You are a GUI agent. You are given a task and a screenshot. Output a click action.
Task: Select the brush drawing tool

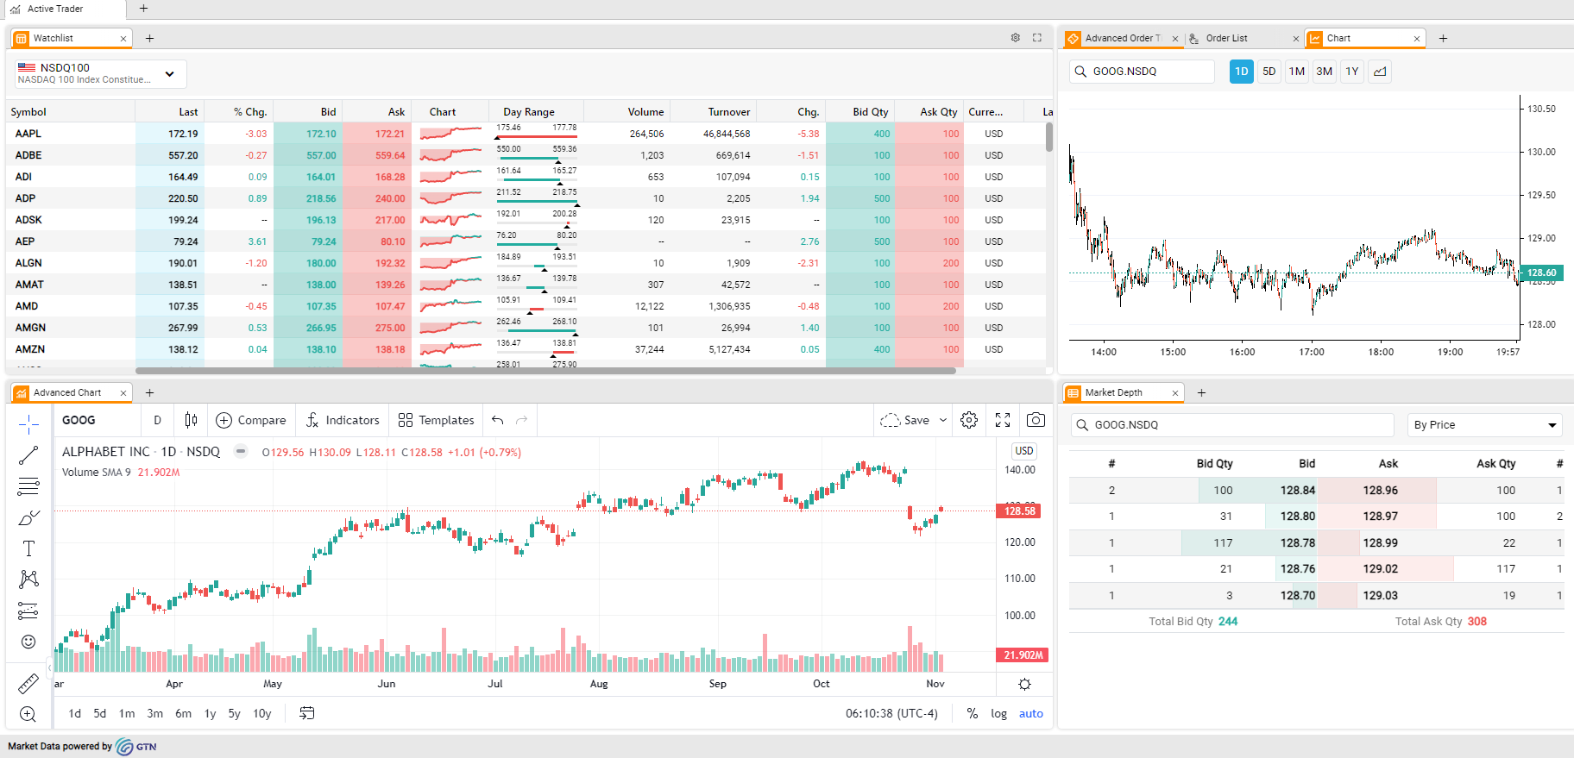(28, 517)
